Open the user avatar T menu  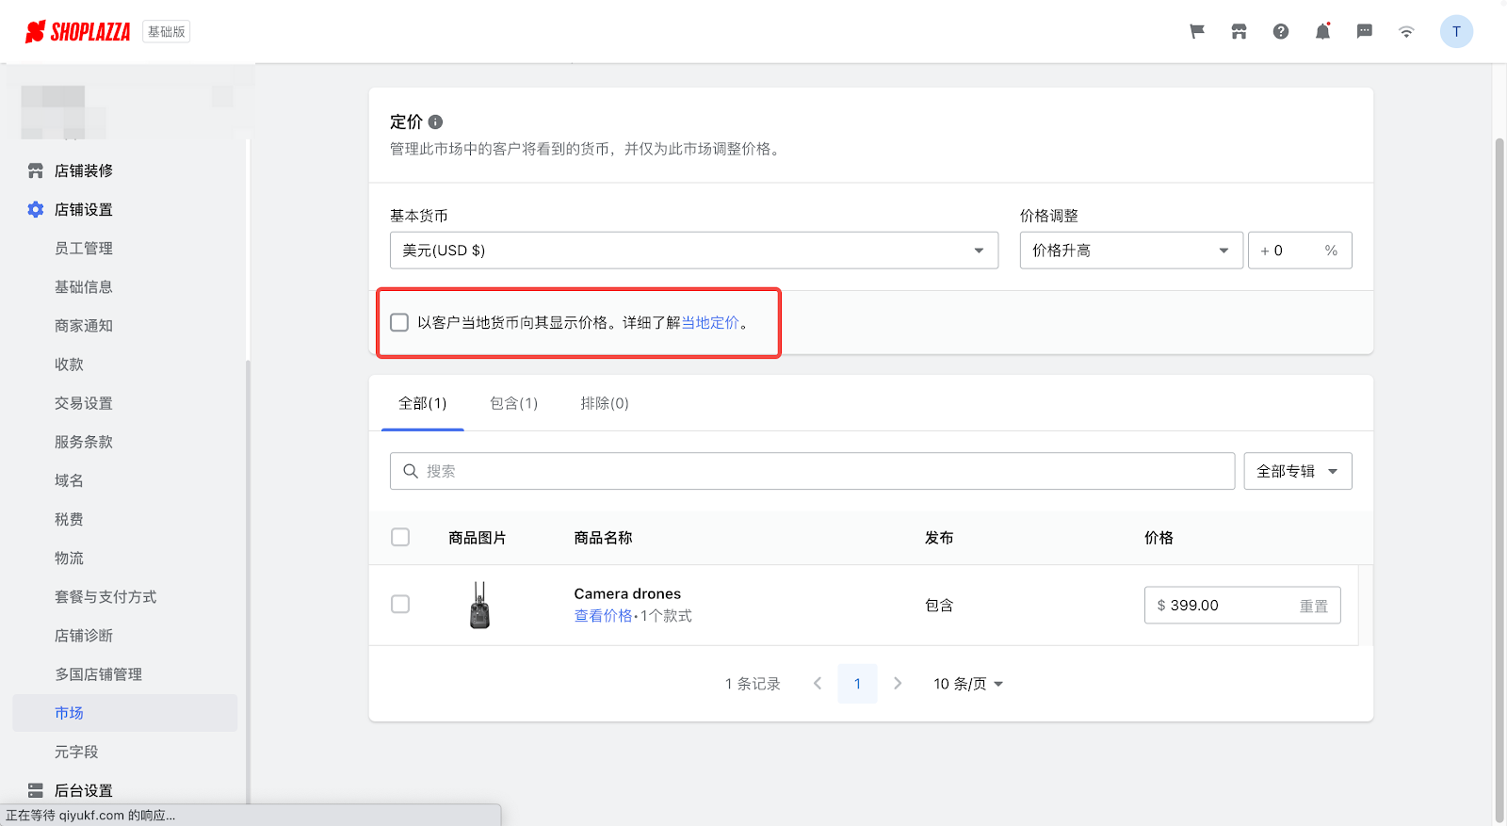pyautogui.click(x=1456, y=32)
